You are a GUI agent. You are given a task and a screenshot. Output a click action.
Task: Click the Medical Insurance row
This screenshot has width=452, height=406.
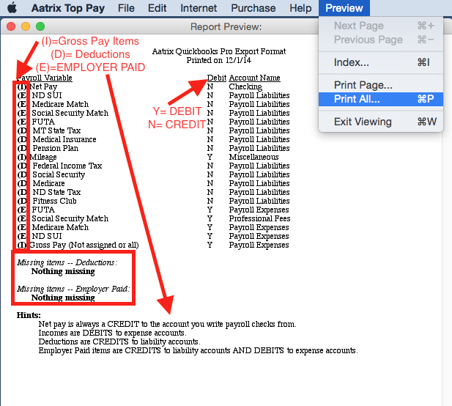pos(64,139)
